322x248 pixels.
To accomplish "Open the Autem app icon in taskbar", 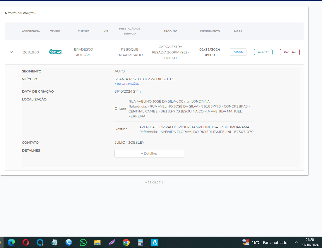I will (155, 242).
